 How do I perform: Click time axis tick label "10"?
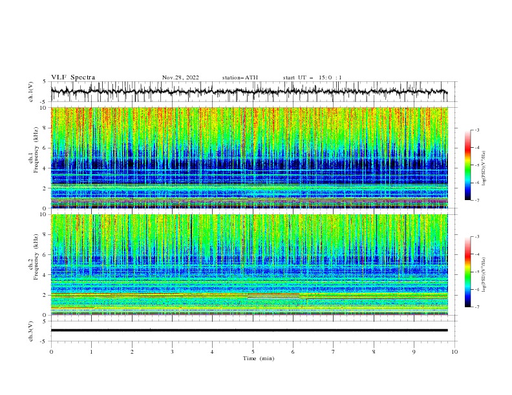(454, 352)
